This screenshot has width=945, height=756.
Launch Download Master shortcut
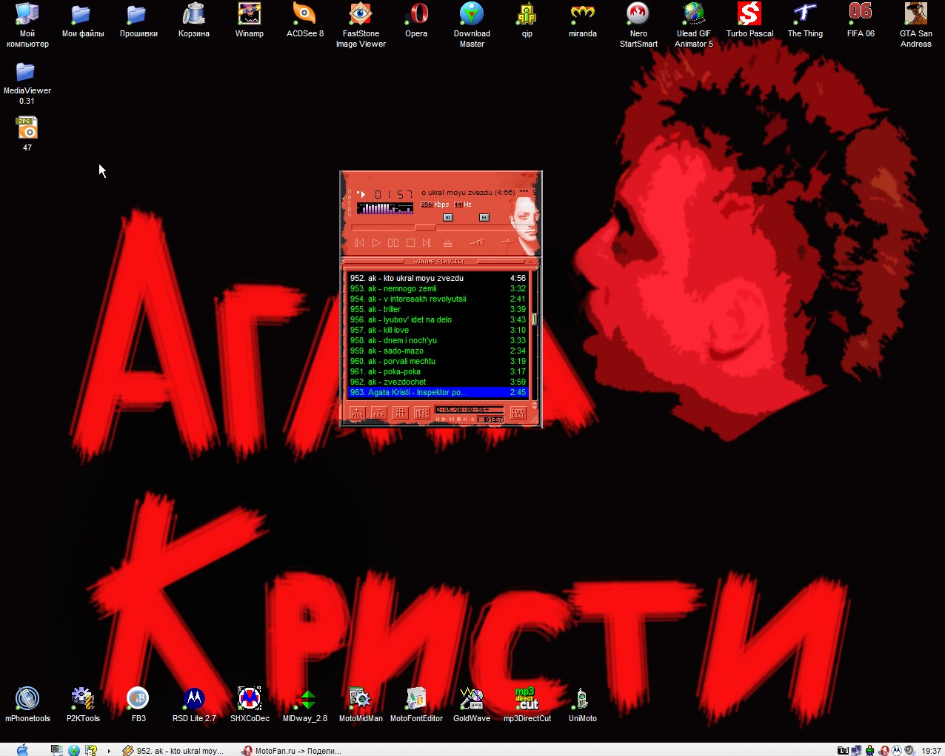click(472, 25)
